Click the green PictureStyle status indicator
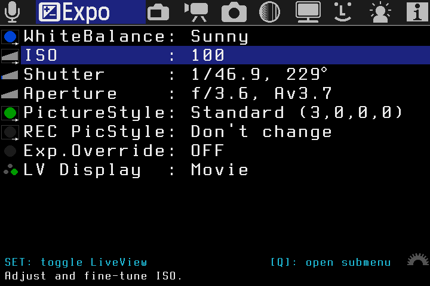Image resolution: width=430 pixels, height=286 pixels. 10,113
